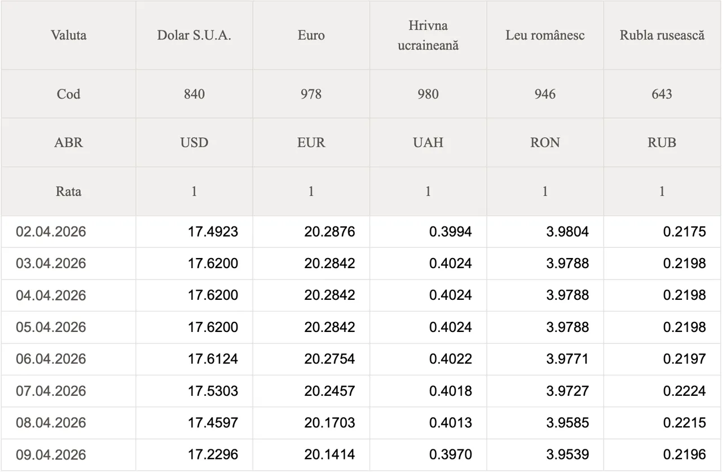The height and width of the screenshot is (472, 722).
Task: Click USD rate 17.4923
Action: pos(213,231)
